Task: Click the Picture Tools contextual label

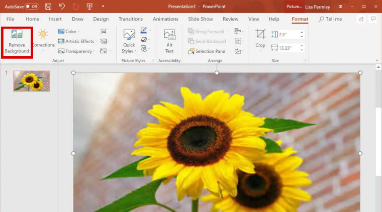Action: tap(294, 7)
